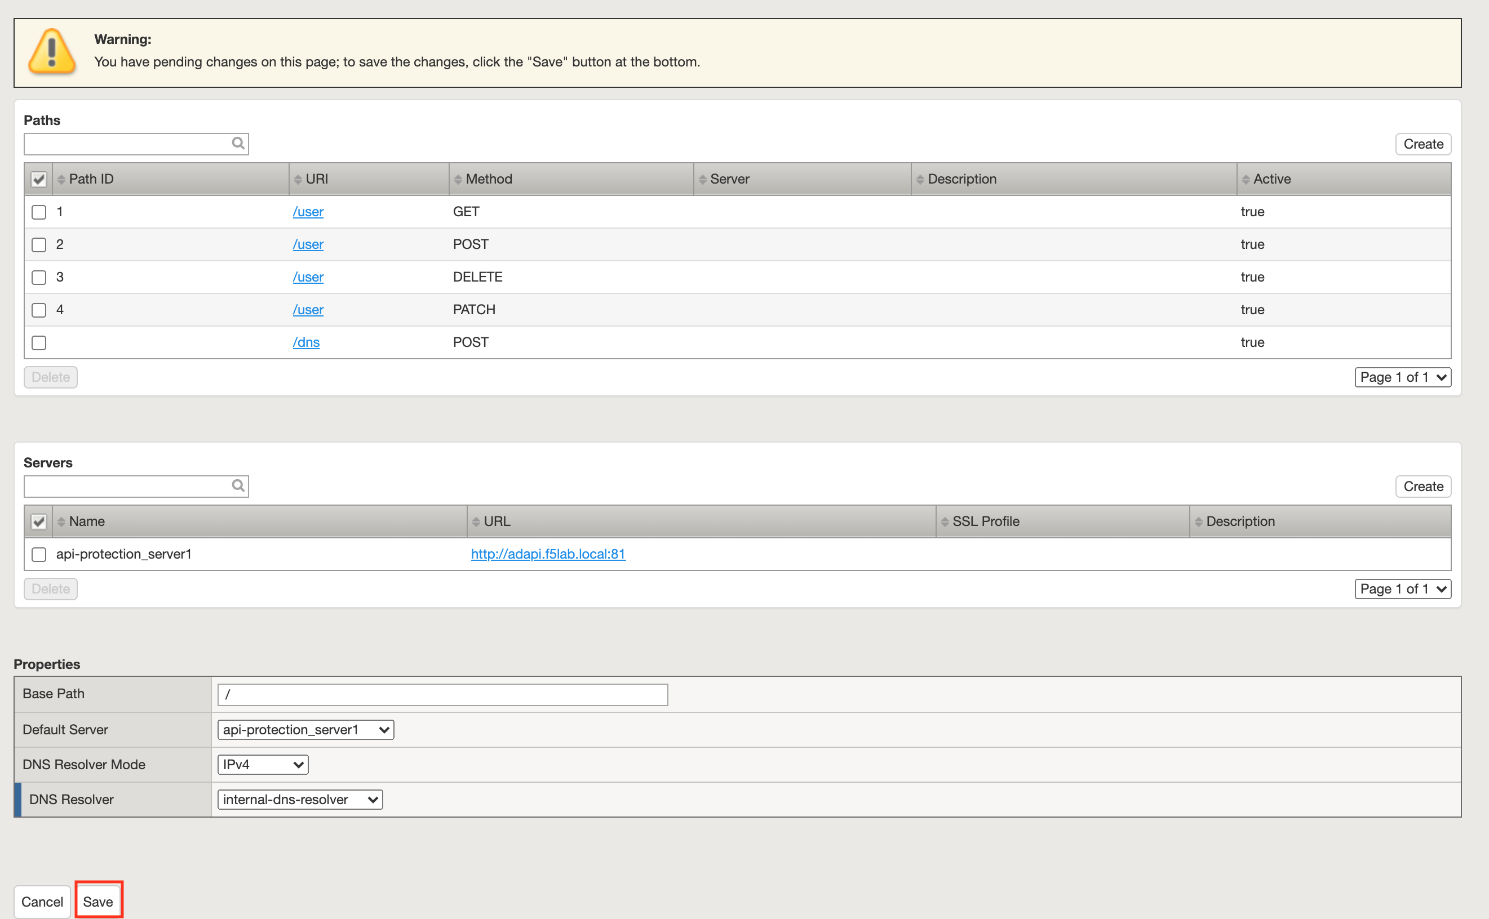Click Create button in Servers section
1489x919 pixels.
tap(1422, 486)
